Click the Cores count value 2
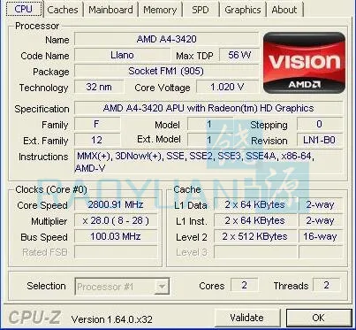Screen dimensions: 356x330 point(244,285)
